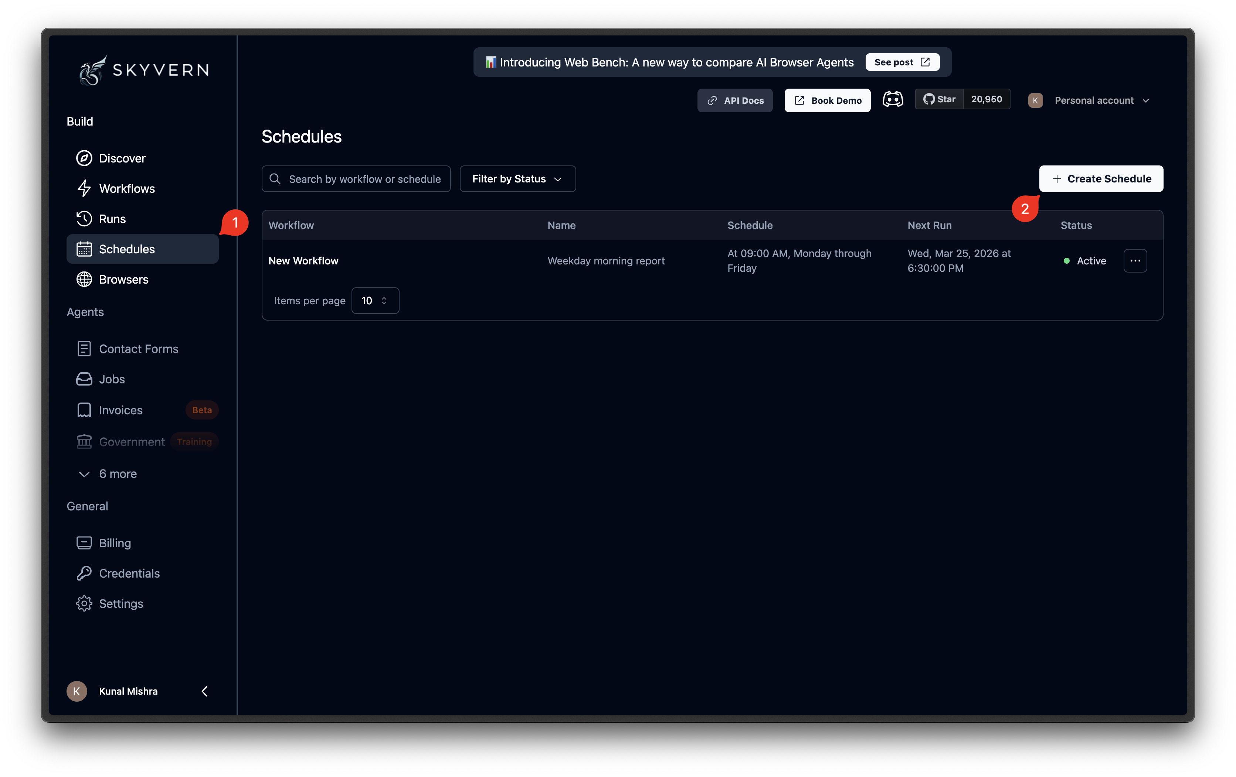Expand the 6 more agents list
This screenshot has height=777, width=1236.
108,473
